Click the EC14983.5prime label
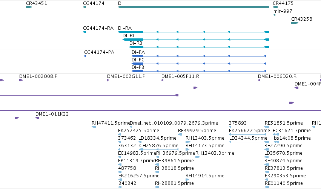Viewport: 321px width, 189px height. (x=137, y=153)
